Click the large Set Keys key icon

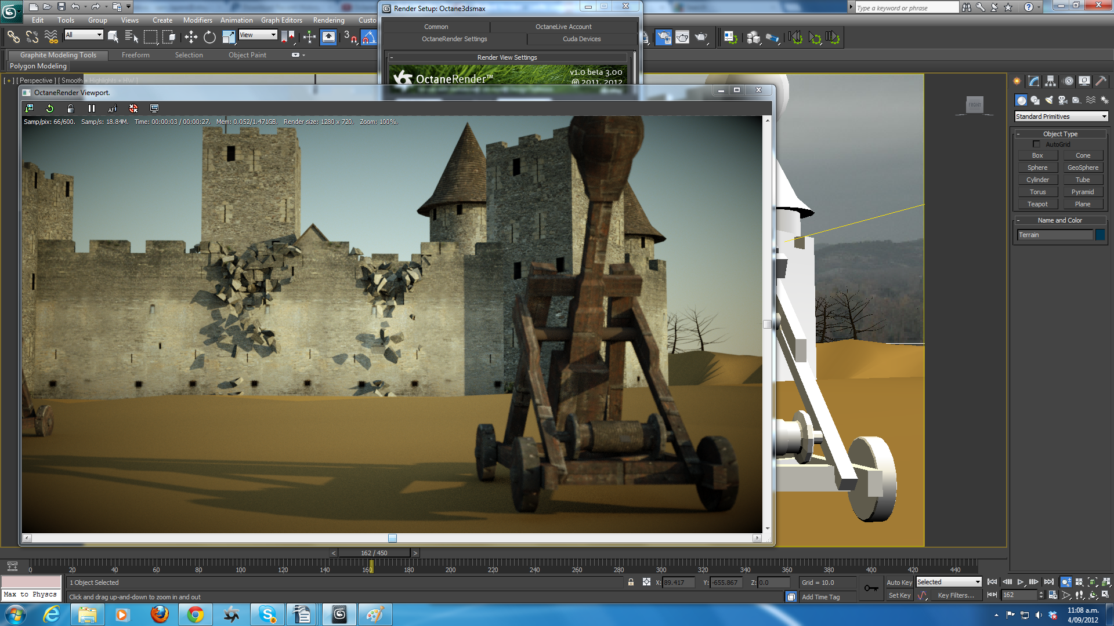871,588
